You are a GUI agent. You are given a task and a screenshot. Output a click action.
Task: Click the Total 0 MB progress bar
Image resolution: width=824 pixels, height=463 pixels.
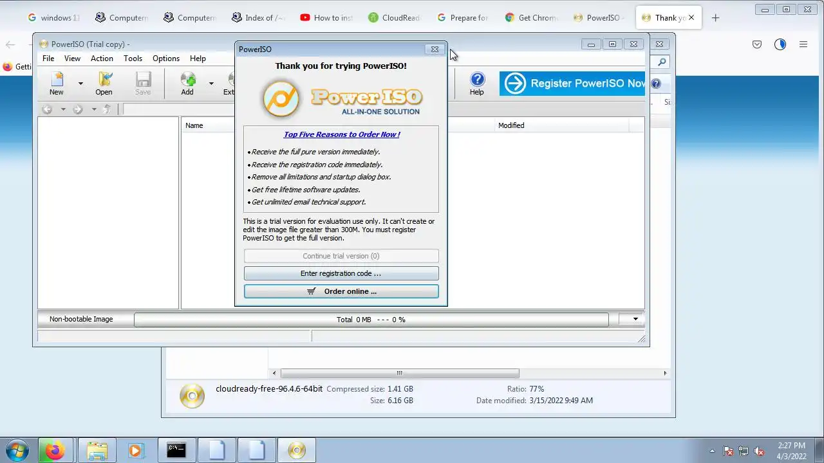coord(371,320)
